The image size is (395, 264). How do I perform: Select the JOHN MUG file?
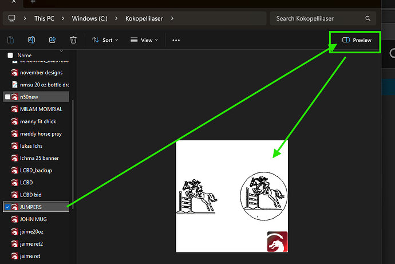coord(33,219)
